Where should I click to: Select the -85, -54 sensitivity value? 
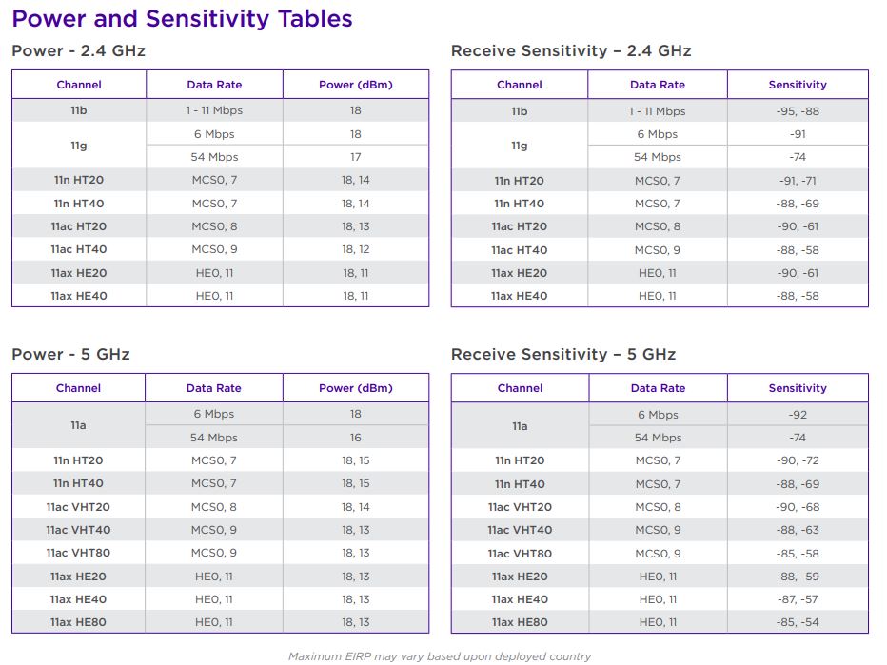point(798,622)
